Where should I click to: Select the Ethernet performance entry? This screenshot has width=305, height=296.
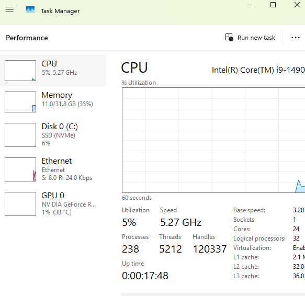click(x=53, y=169)
